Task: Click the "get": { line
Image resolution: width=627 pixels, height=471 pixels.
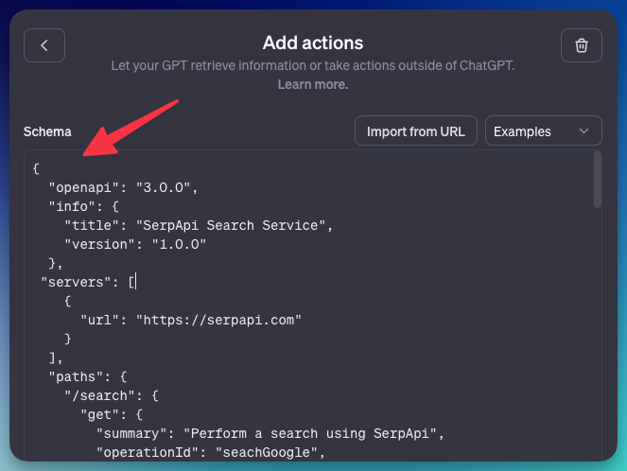Action: tap(112, 414)
